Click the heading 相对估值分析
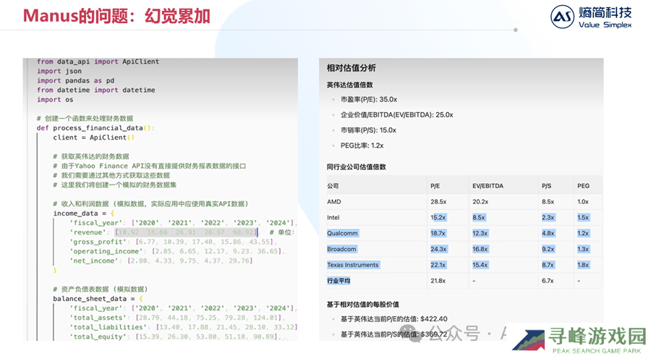The width and height of the screenshot is (651, 359). point(352,68)
